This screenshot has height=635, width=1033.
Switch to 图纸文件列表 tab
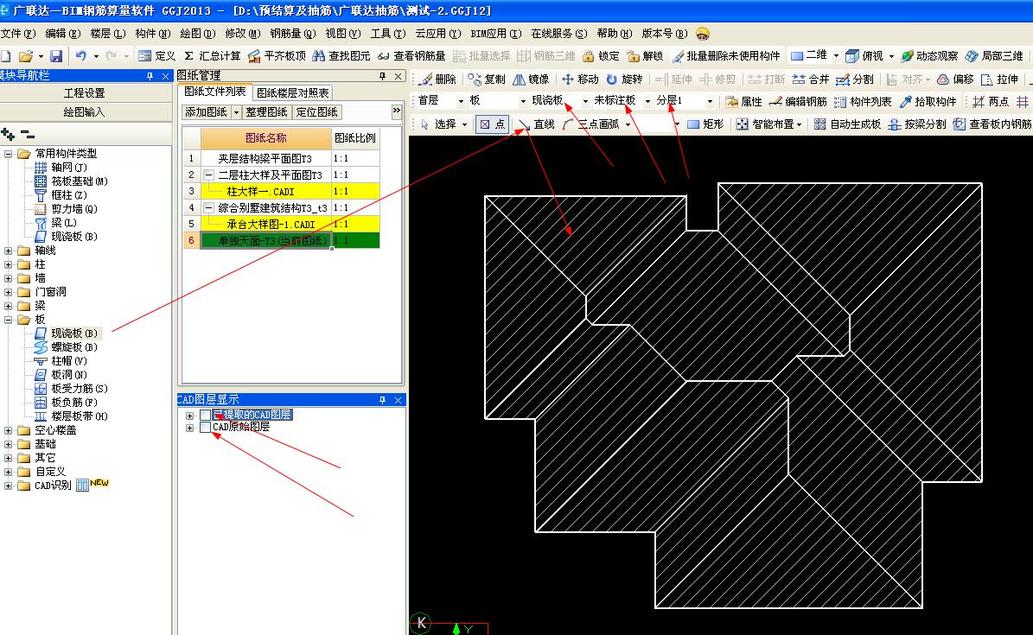[x=215, y=92]
